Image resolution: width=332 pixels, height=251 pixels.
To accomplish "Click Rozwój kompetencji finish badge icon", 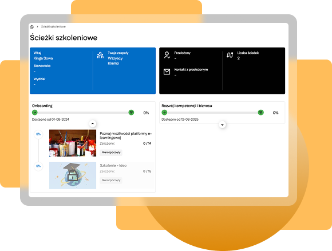I will 260,113.
